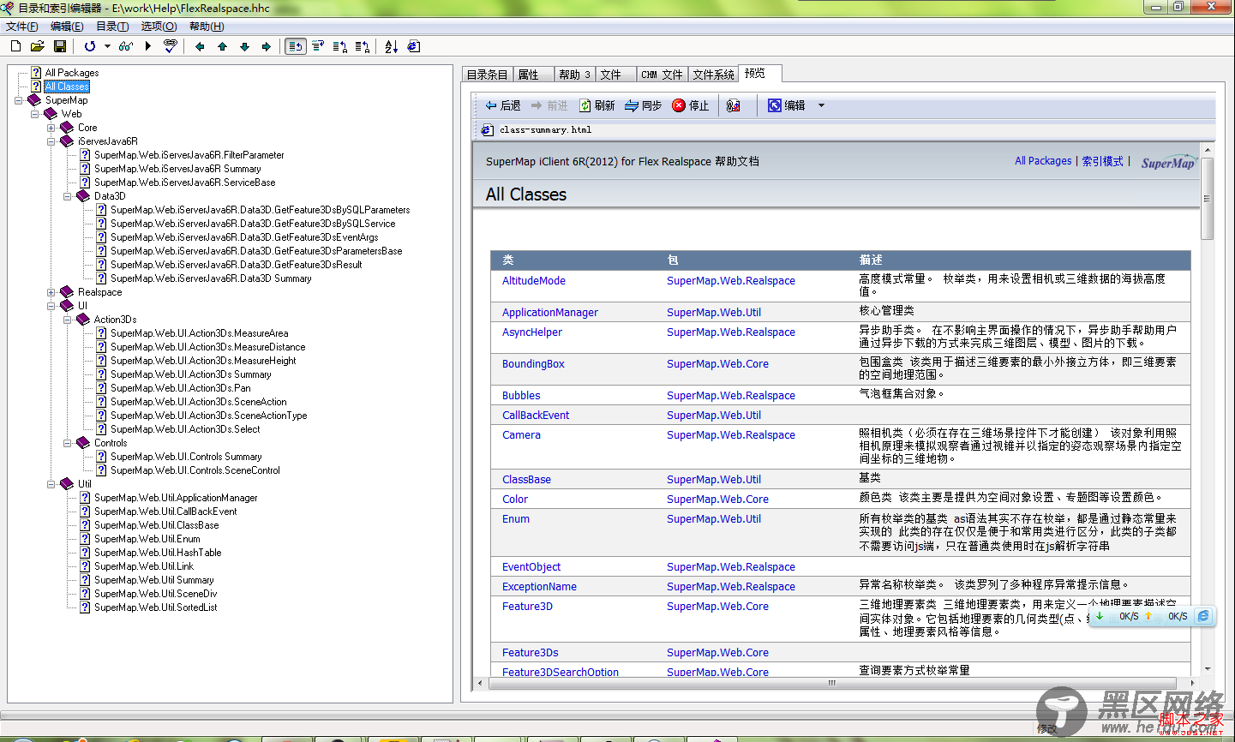Go back with 后退 in the preview toolbar
Screen dimensions: 1235x742
pyautogui.click(x=503, y=105)
